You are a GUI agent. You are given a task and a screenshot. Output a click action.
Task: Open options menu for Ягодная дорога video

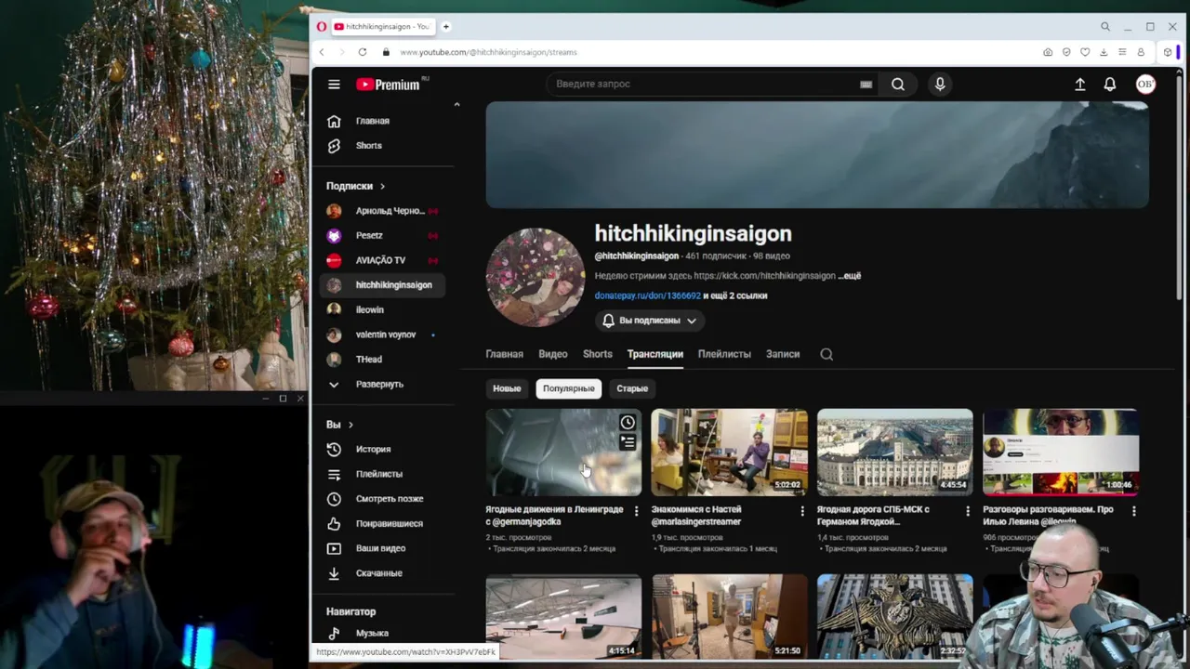point(968,511)
